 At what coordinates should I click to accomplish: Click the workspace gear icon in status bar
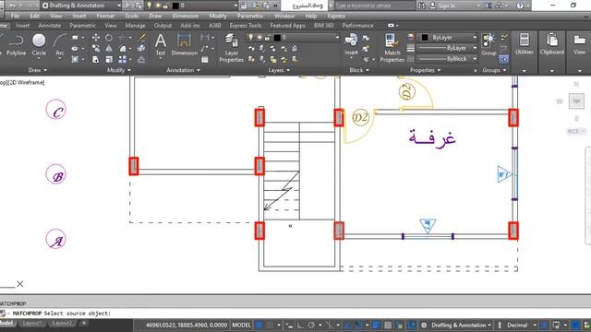pyautogui.click(x=424, y=326)
